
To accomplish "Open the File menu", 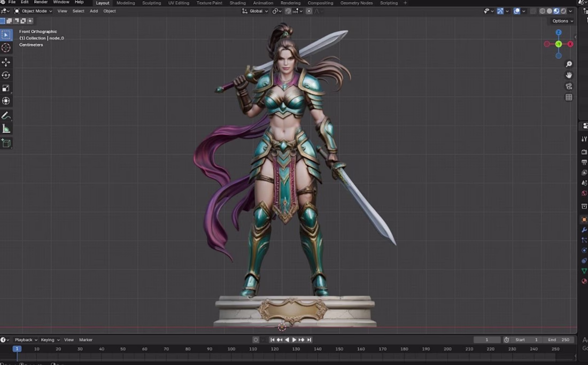I will (x=12, y=2).
